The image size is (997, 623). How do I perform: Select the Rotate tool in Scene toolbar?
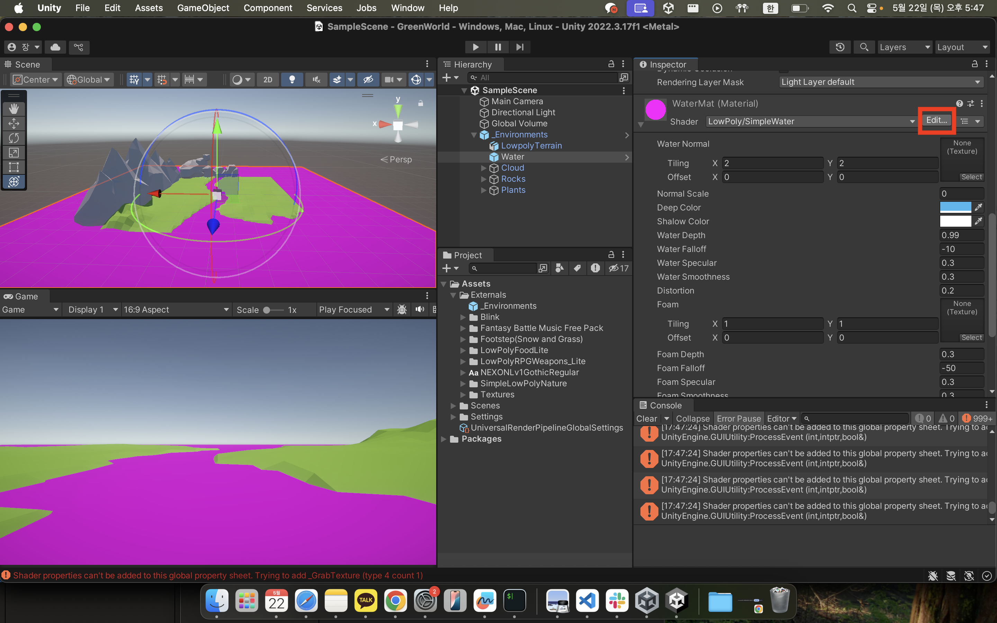click(x=14, y=138)
